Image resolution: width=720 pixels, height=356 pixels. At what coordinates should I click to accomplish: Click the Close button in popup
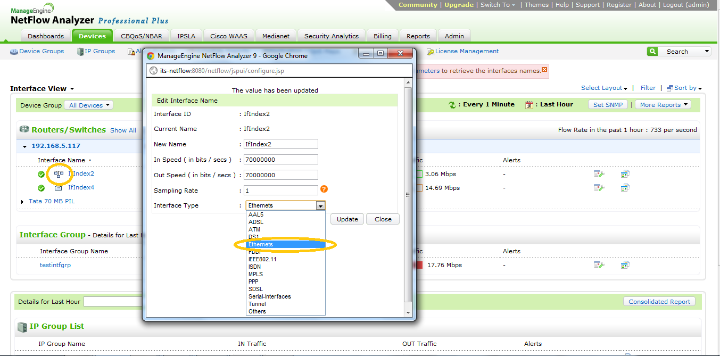[383, 219]
